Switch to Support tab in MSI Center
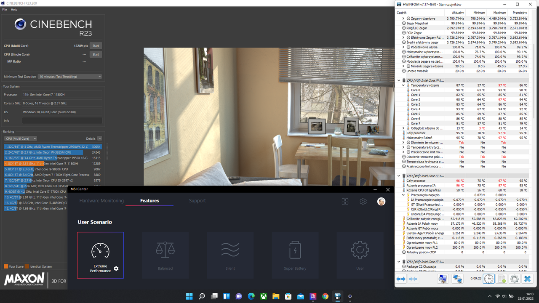The image size is (539, 303). [197, 201]
